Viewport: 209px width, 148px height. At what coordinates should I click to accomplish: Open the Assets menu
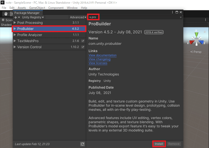22,8
